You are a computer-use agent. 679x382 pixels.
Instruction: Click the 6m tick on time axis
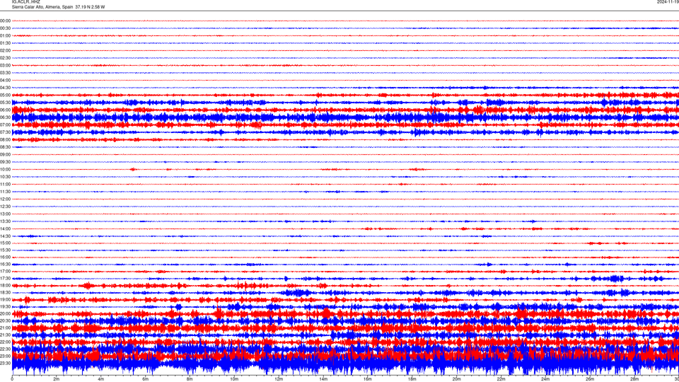(146, 379)
